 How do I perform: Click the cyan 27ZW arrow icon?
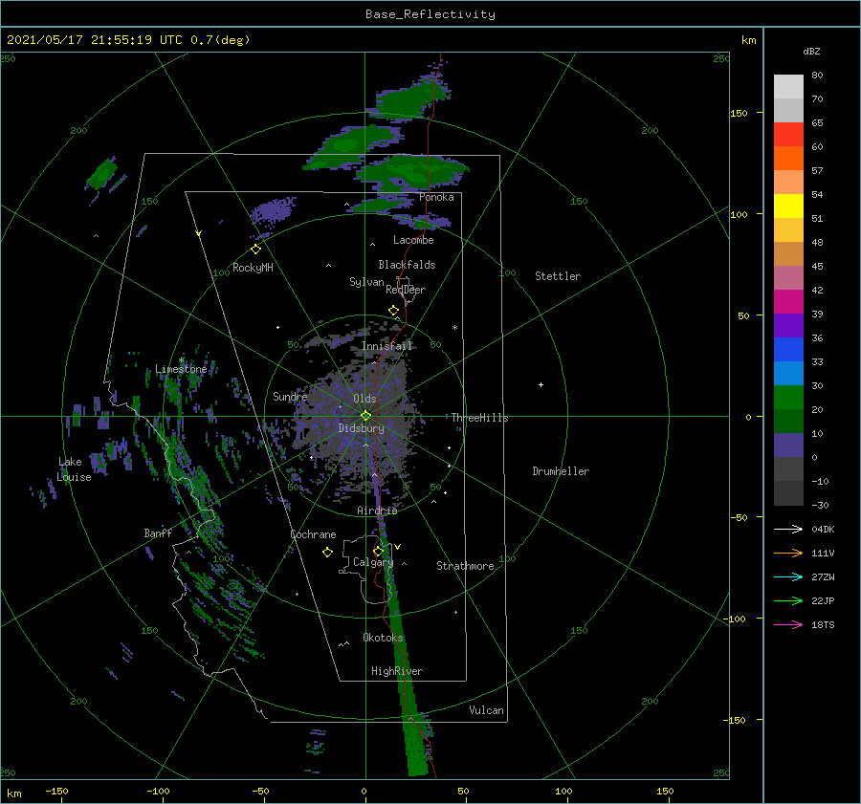point(788,576)
